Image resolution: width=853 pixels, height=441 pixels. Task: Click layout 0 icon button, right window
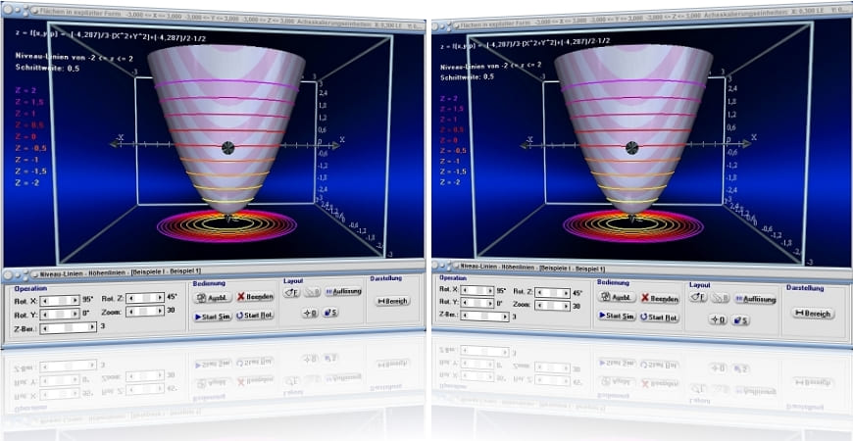click(x=718, y=319)
